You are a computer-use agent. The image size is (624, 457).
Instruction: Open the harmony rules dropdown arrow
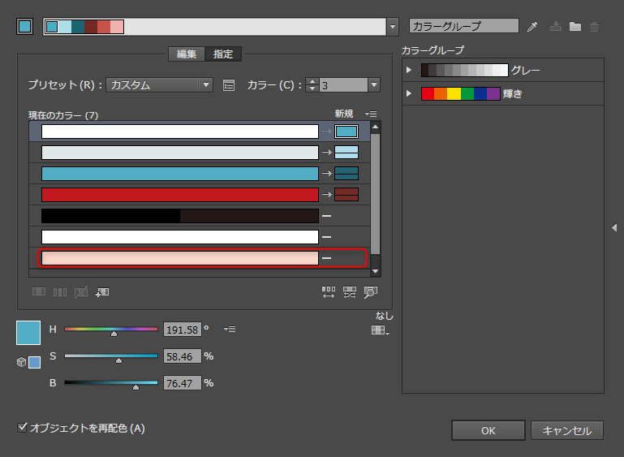(394, 27)
